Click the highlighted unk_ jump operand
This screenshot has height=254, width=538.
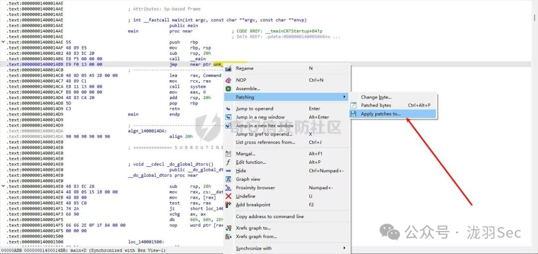click(x=218, y=64)
